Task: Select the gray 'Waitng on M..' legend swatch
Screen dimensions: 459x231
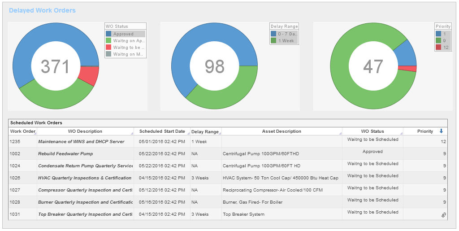Action: 108,54
